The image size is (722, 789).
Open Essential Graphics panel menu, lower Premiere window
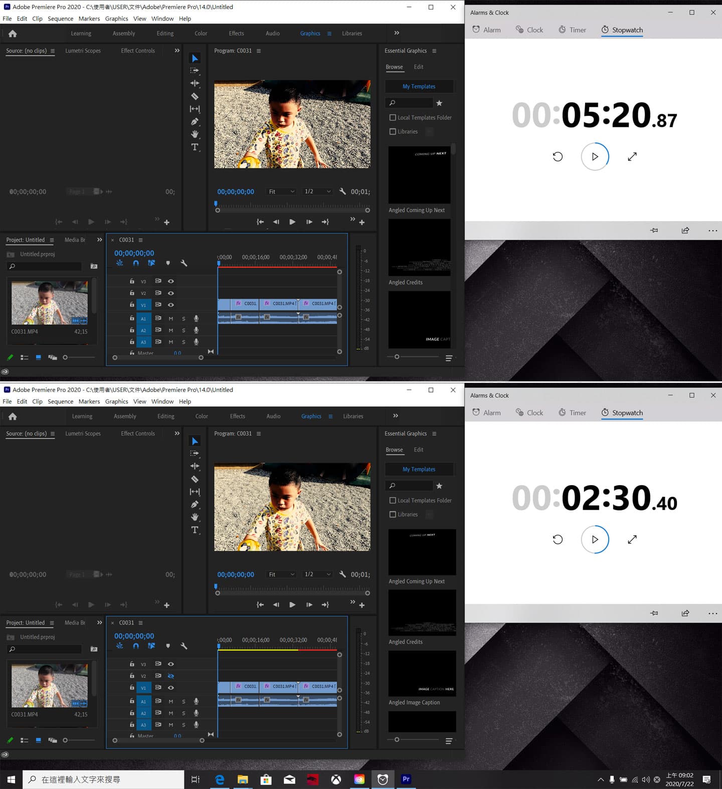coord(434,434)
